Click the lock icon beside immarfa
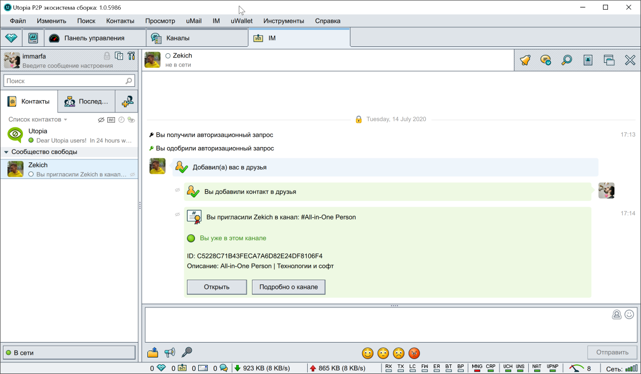The image size is (641, 374). click(107, 56)
